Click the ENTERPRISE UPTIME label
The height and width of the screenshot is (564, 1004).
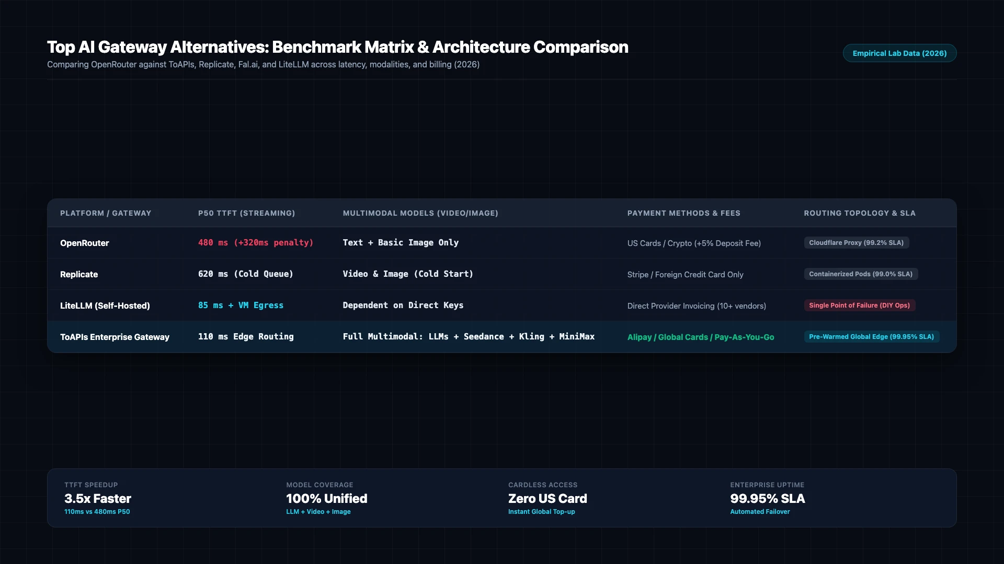[767, 485]
